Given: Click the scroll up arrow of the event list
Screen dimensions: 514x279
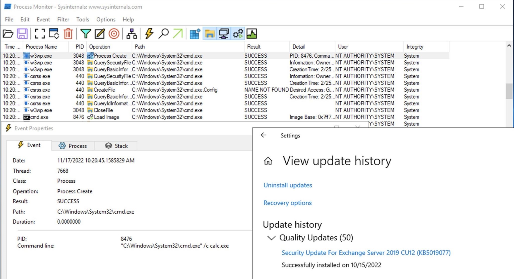Looking at the screenshot, I should point(509,46).
